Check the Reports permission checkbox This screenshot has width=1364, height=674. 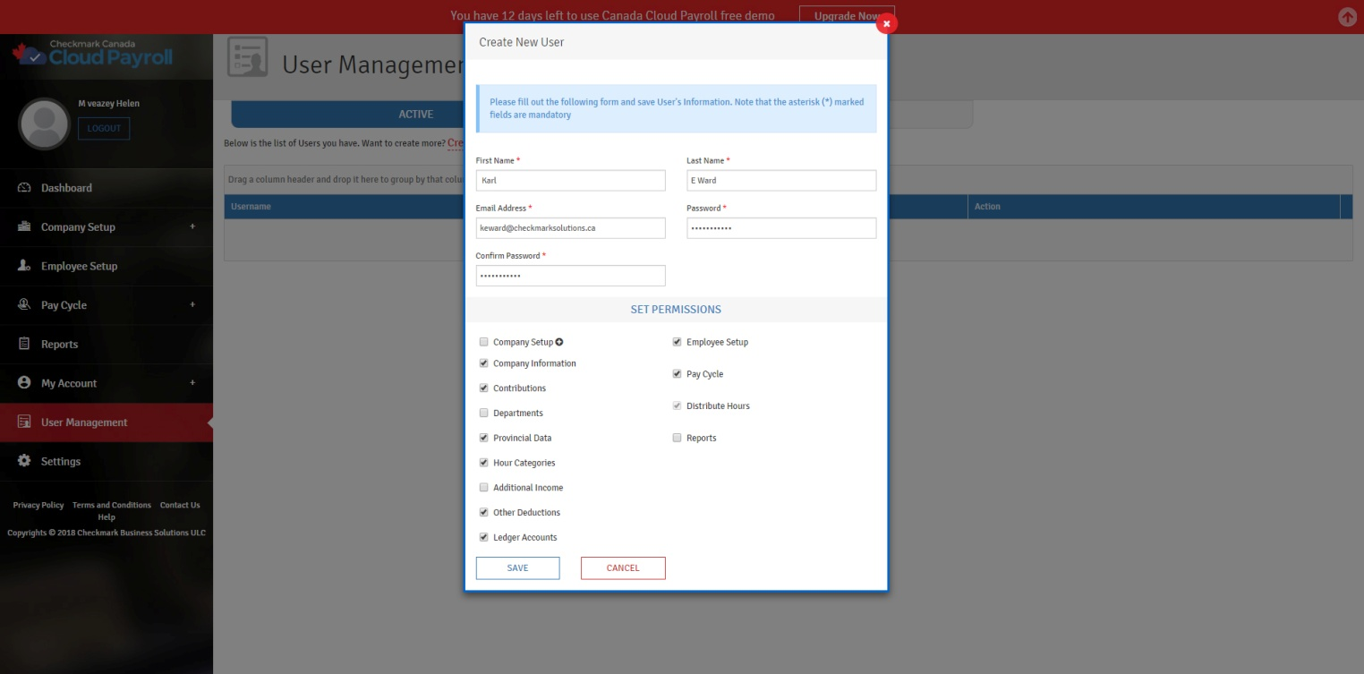point(678,439)
